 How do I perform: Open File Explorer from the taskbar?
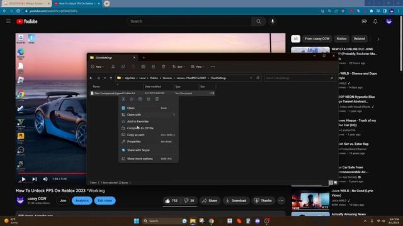193,221
